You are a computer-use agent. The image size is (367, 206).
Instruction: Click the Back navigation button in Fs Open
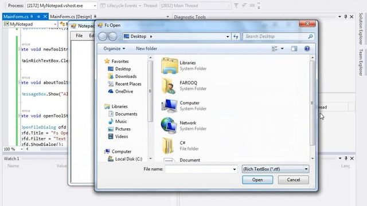point(103,37)
